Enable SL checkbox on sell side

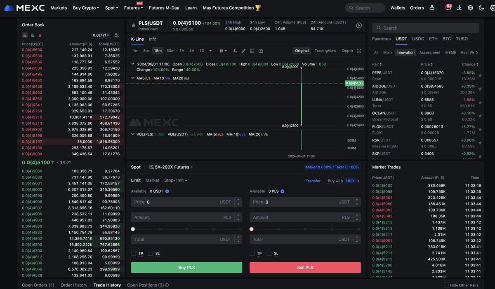click(x=269, y=253)
